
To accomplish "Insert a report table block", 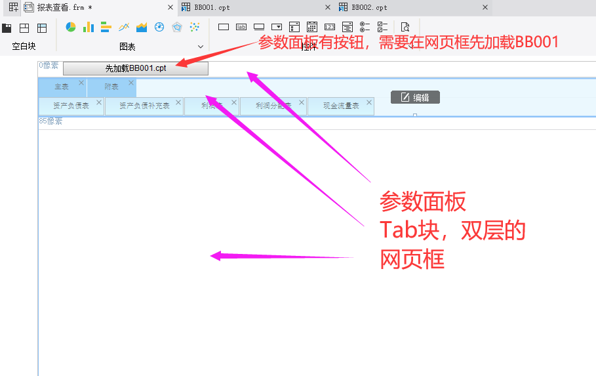I will click(42, 28).
